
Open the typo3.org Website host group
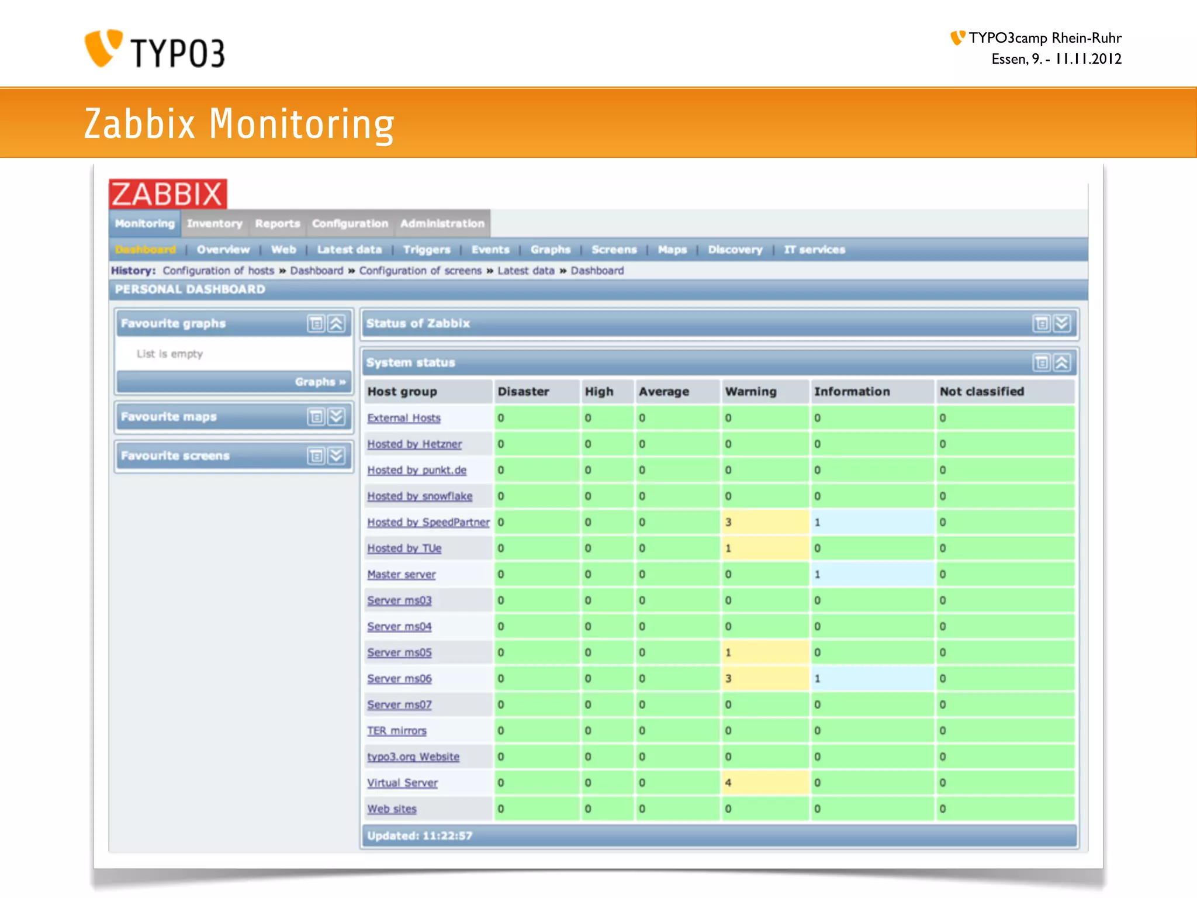pos(413,757)
